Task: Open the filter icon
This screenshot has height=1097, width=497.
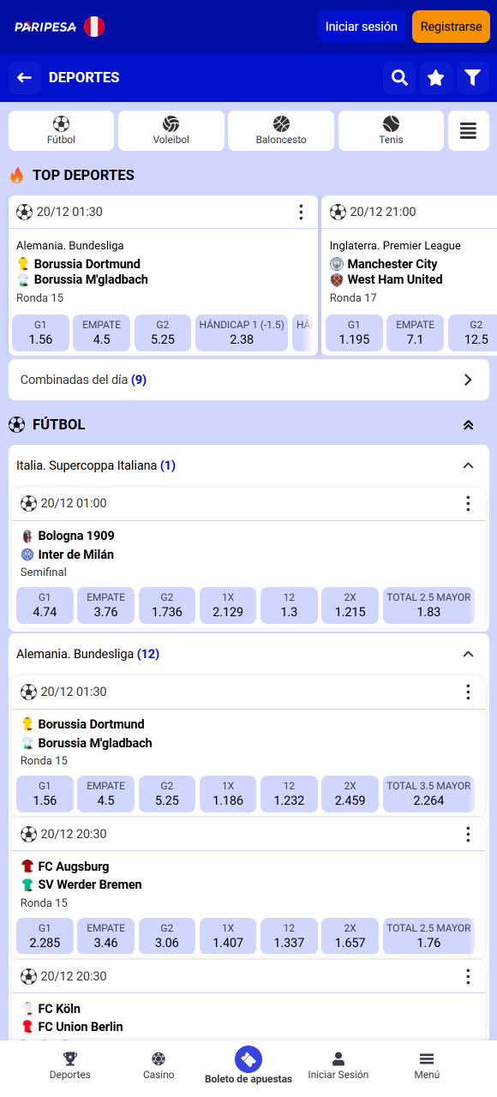Action: 473,77
